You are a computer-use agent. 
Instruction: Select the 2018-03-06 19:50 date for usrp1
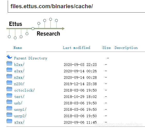pos(80,110)
